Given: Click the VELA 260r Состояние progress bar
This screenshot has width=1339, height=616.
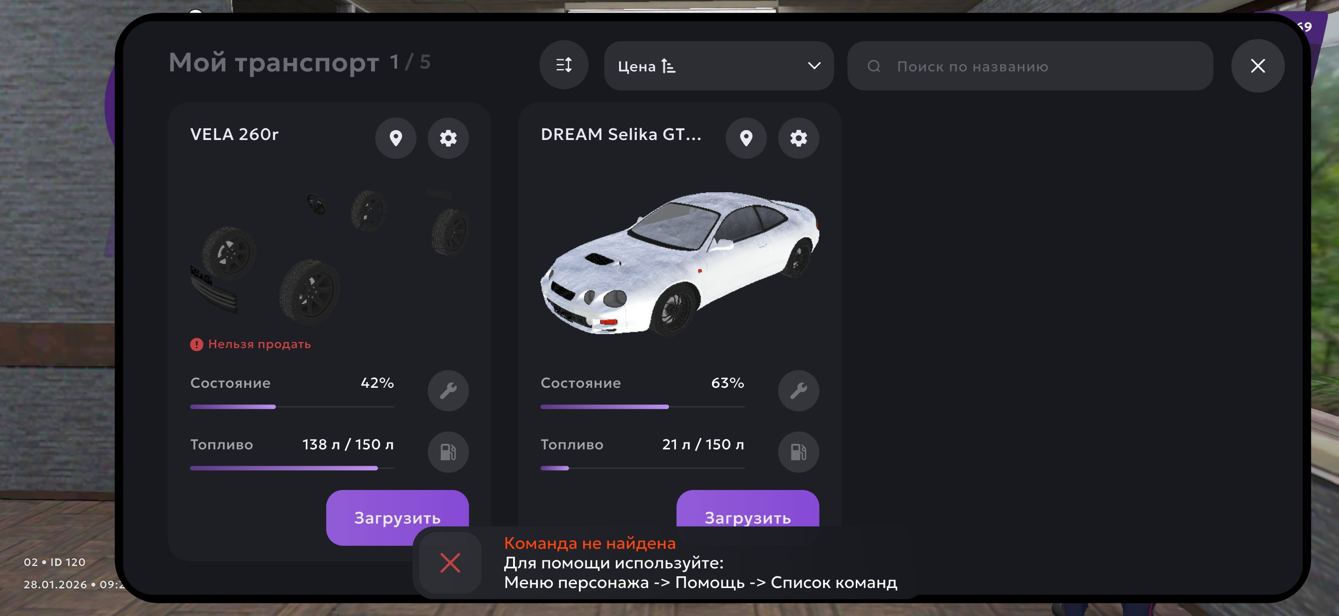Looking at the screenshot, I should point(292,406).
